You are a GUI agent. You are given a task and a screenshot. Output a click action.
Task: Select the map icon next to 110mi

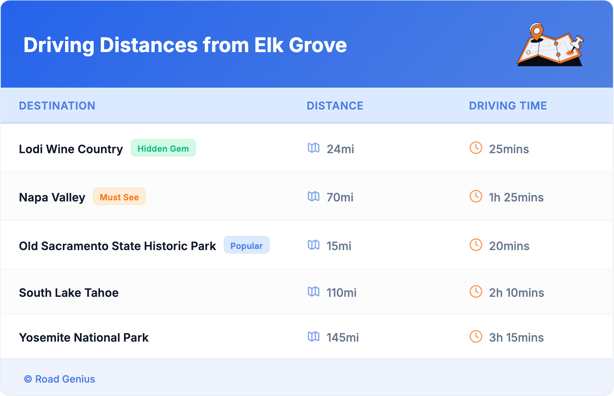[314, 292]
